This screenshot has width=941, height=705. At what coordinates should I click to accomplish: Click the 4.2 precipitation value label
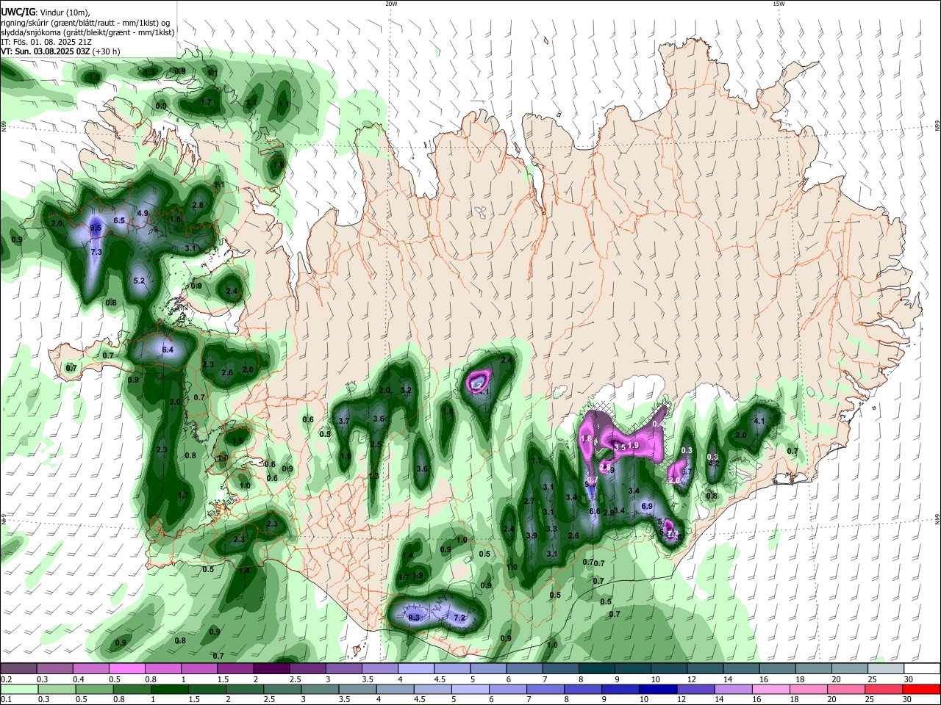tap(713, 463)
